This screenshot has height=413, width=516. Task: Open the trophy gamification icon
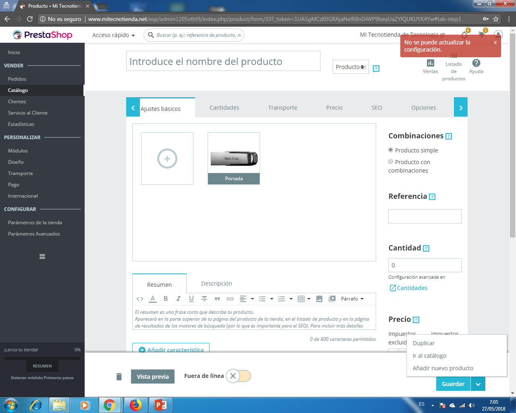tap(481, 35)
